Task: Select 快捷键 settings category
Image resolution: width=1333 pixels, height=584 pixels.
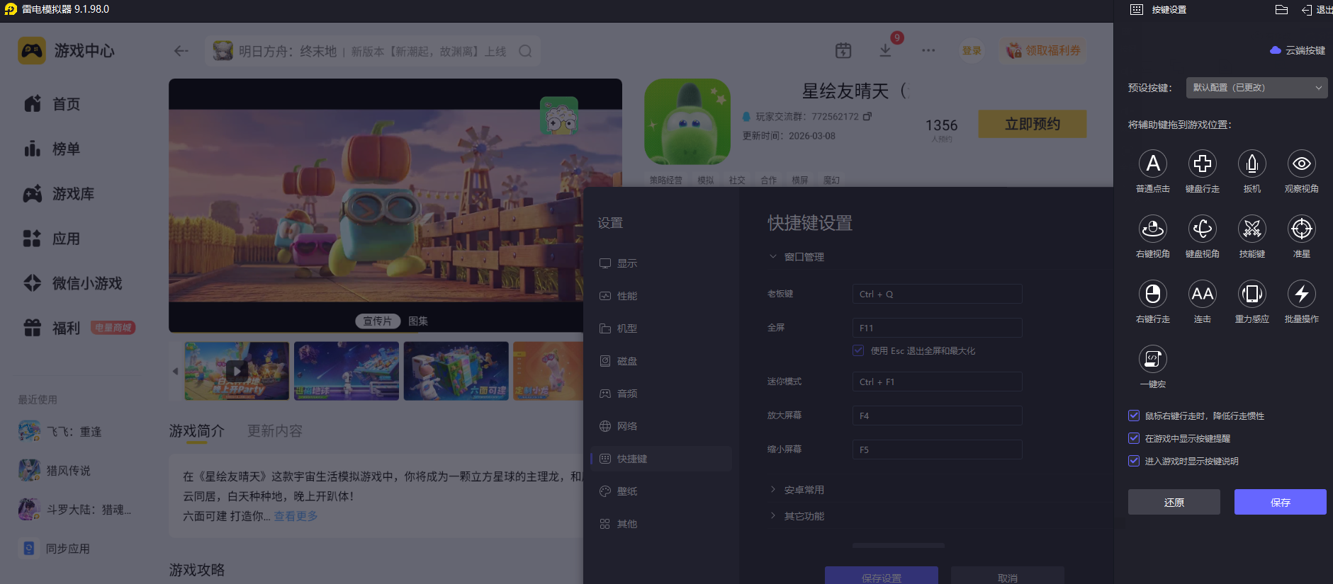Action: click(661, 459)
